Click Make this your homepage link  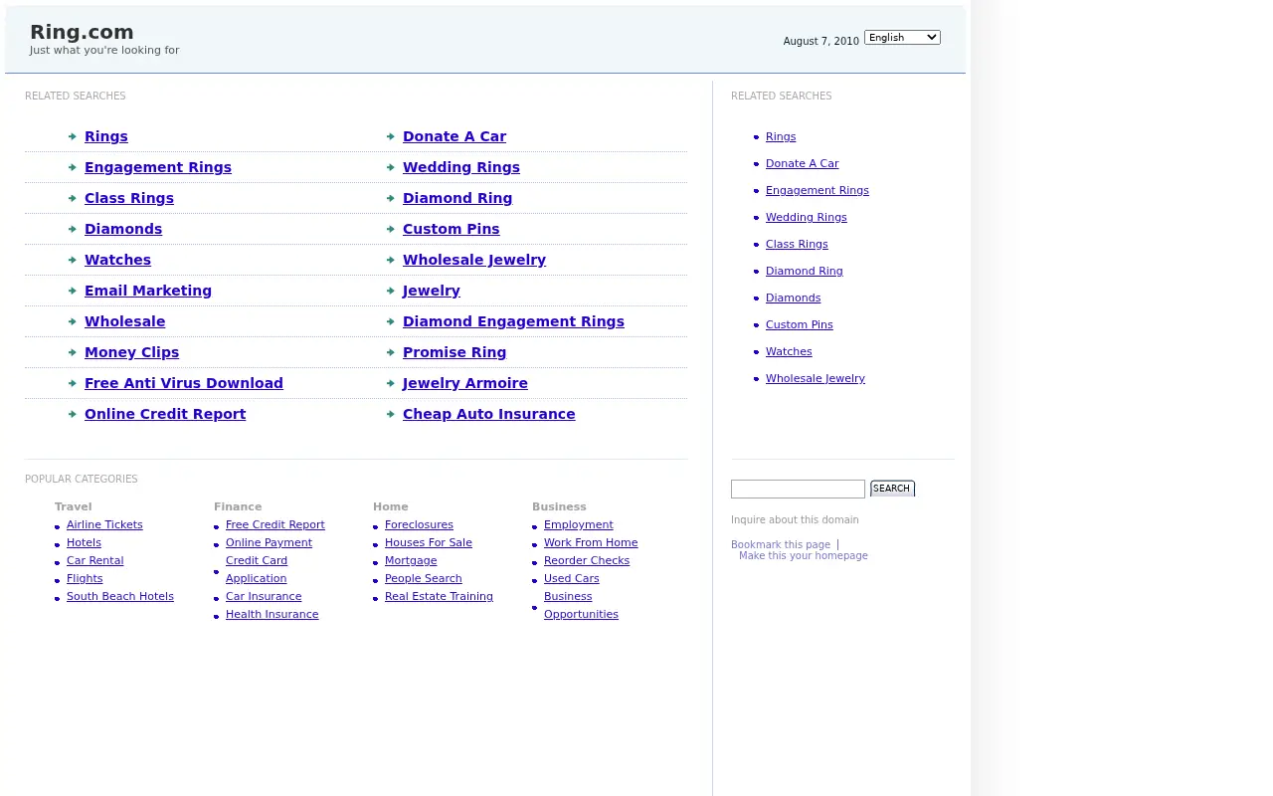[804, 555]
